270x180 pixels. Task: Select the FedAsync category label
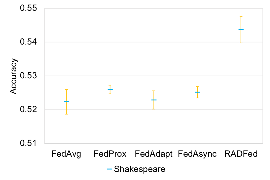click(197, 154)
